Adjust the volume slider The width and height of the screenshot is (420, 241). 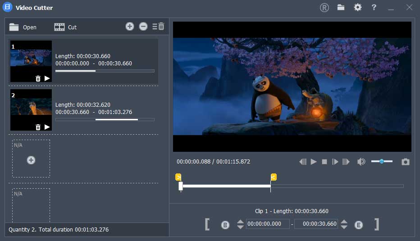pyautogui.click(x=382, y=161)
